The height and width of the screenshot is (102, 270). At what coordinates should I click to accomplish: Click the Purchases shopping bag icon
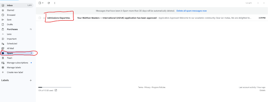pyautogui.click(x=3, y=29)
